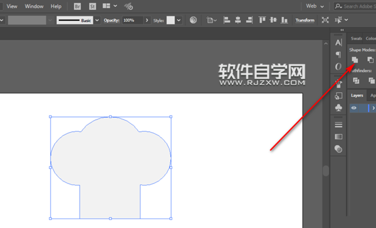Switch to the Swatches tab
This screenshot has height=228, width=376.
tap(356, 38)
